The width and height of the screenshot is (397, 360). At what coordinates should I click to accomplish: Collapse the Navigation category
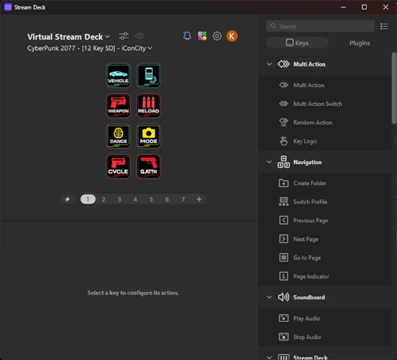coord(269,162)
